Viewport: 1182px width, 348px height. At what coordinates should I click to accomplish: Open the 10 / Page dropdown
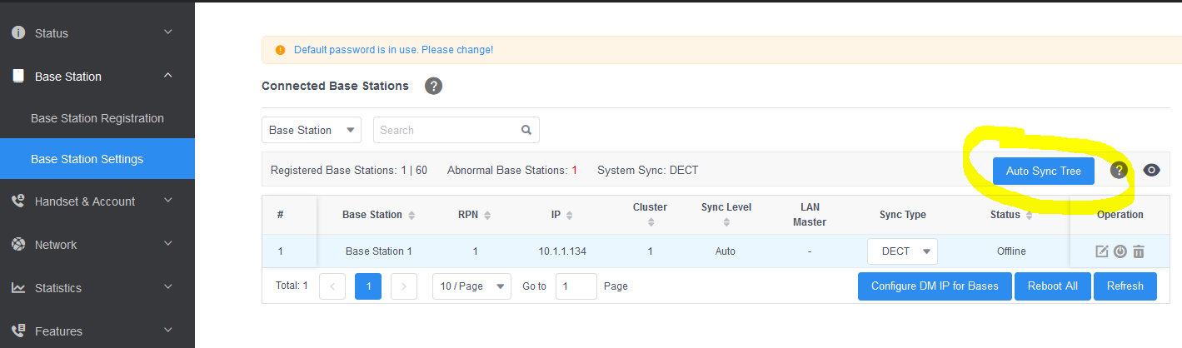point(471,286)
